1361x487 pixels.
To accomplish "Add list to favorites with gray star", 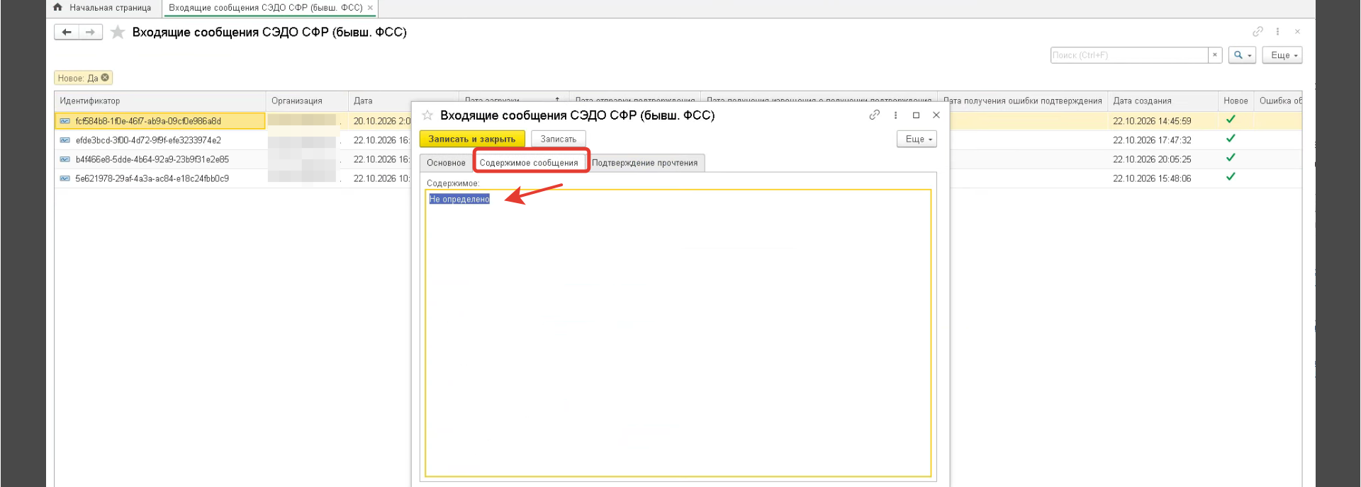I will point(118,32).
